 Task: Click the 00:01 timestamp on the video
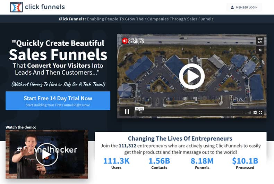pyautogui.click(x=139, y=109)
